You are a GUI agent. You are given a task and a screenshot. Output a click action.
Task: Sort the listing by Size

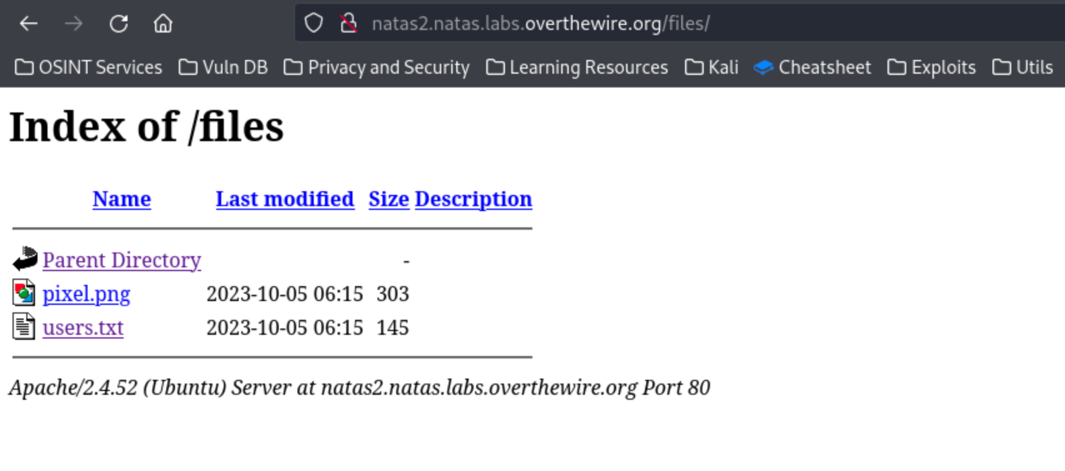point(388,199)
